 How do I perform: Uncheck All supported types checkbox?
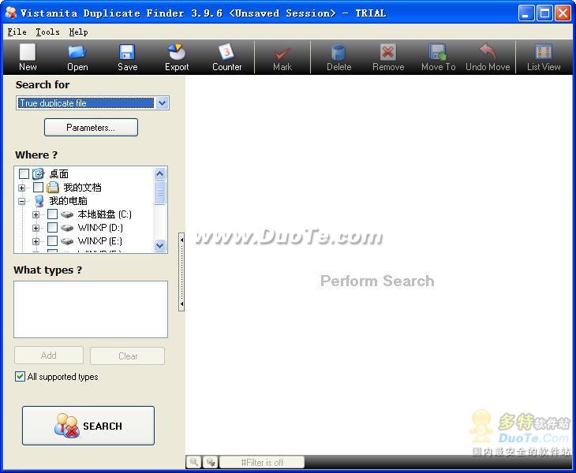[x=21, y=377]
